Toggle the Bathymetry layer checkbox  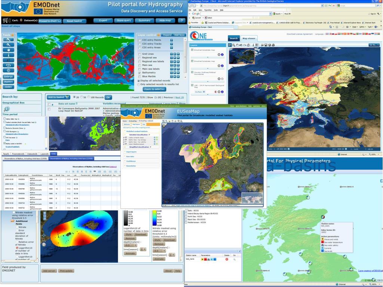pos(140,73)
